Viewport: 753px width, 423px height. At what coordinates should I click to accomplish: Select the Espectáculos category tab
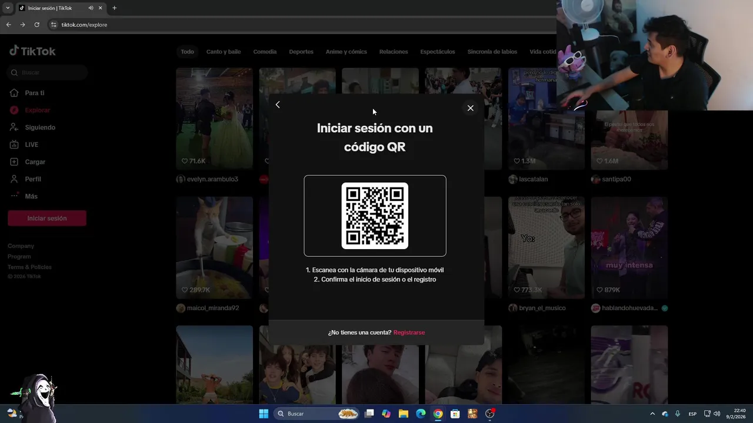click(438, 52)
